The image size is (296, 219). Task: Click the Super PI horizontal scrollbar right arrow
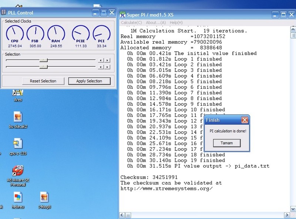(287, 215)
